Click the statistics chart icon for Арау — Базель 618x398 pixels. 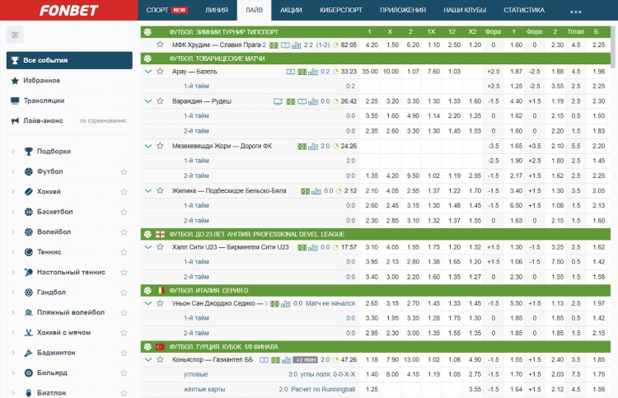pos(313,72)
